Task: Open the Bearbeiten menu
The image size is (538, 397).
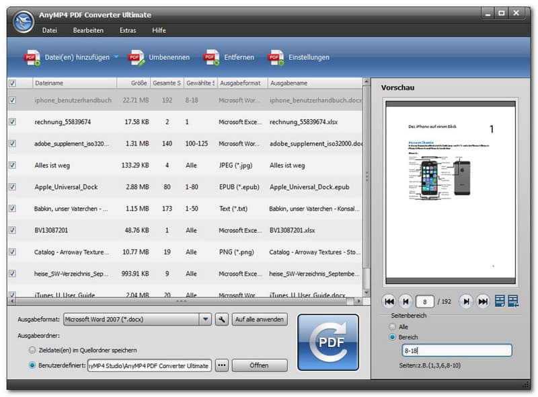Action: point(88,30)
